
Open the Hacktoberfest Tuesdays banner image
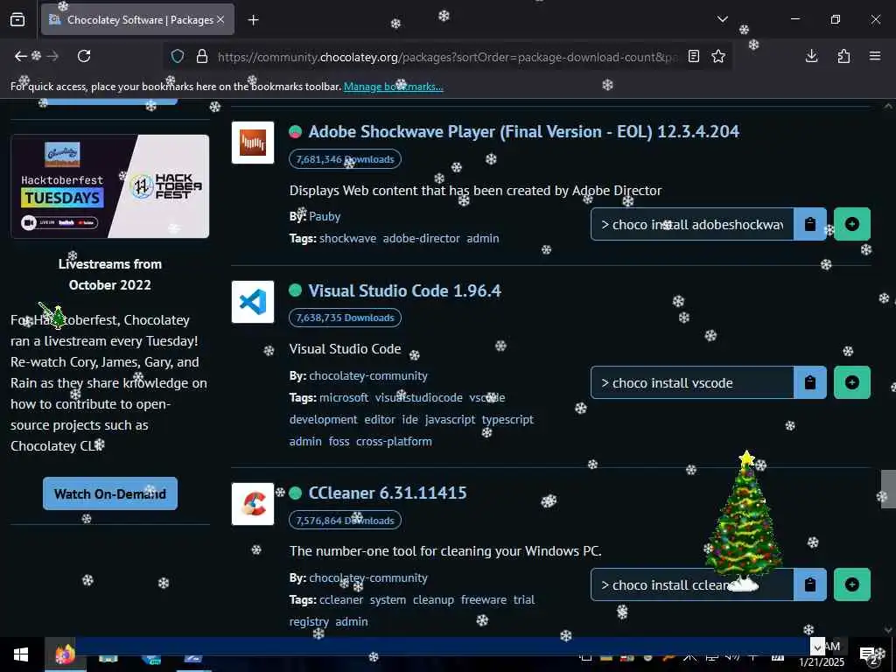pos(109,186)
